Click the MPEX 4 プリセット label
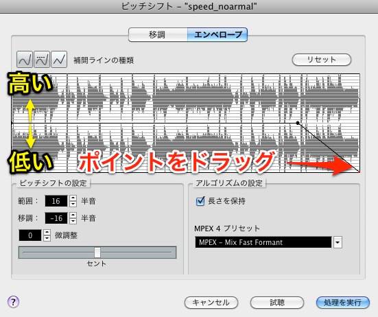The height and width of the screenshot is (317, 378). tap(227, 228)
